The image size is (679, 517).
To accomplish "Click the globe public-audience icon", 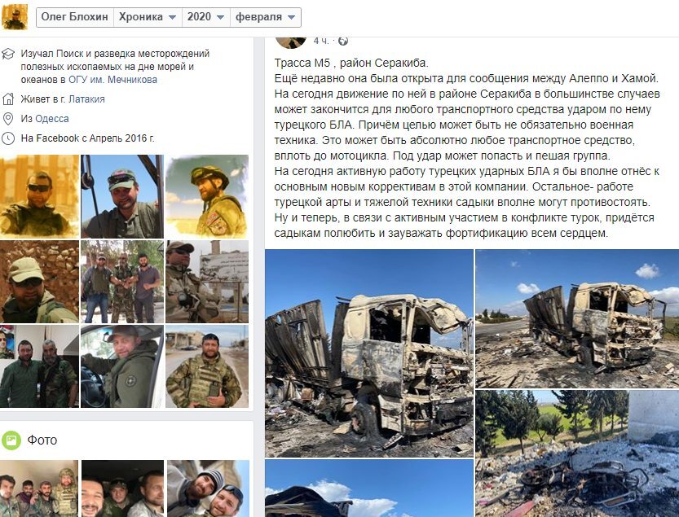I will pos(343,41).
